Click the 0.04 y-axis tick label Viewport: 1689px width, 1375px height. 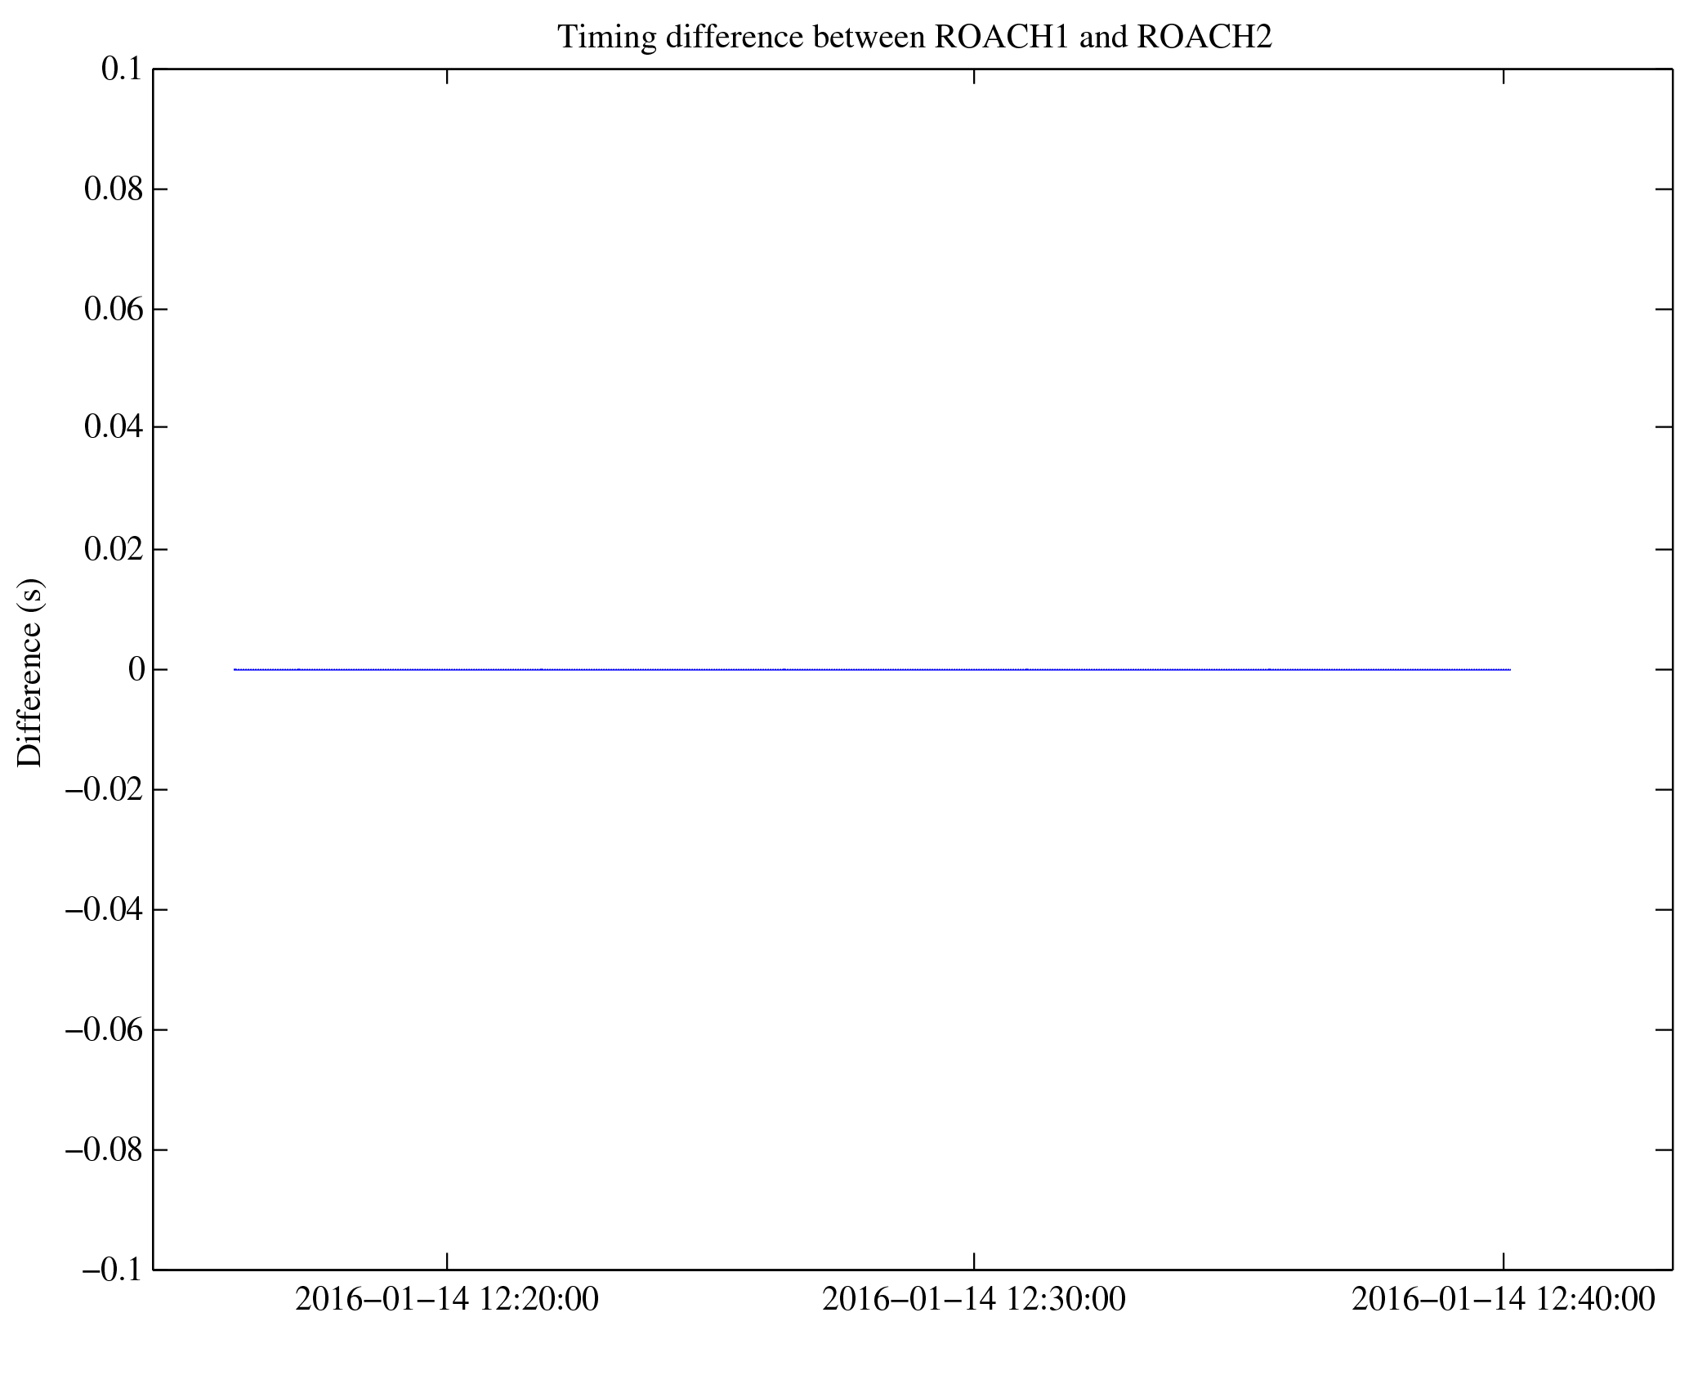click(114, 427)
